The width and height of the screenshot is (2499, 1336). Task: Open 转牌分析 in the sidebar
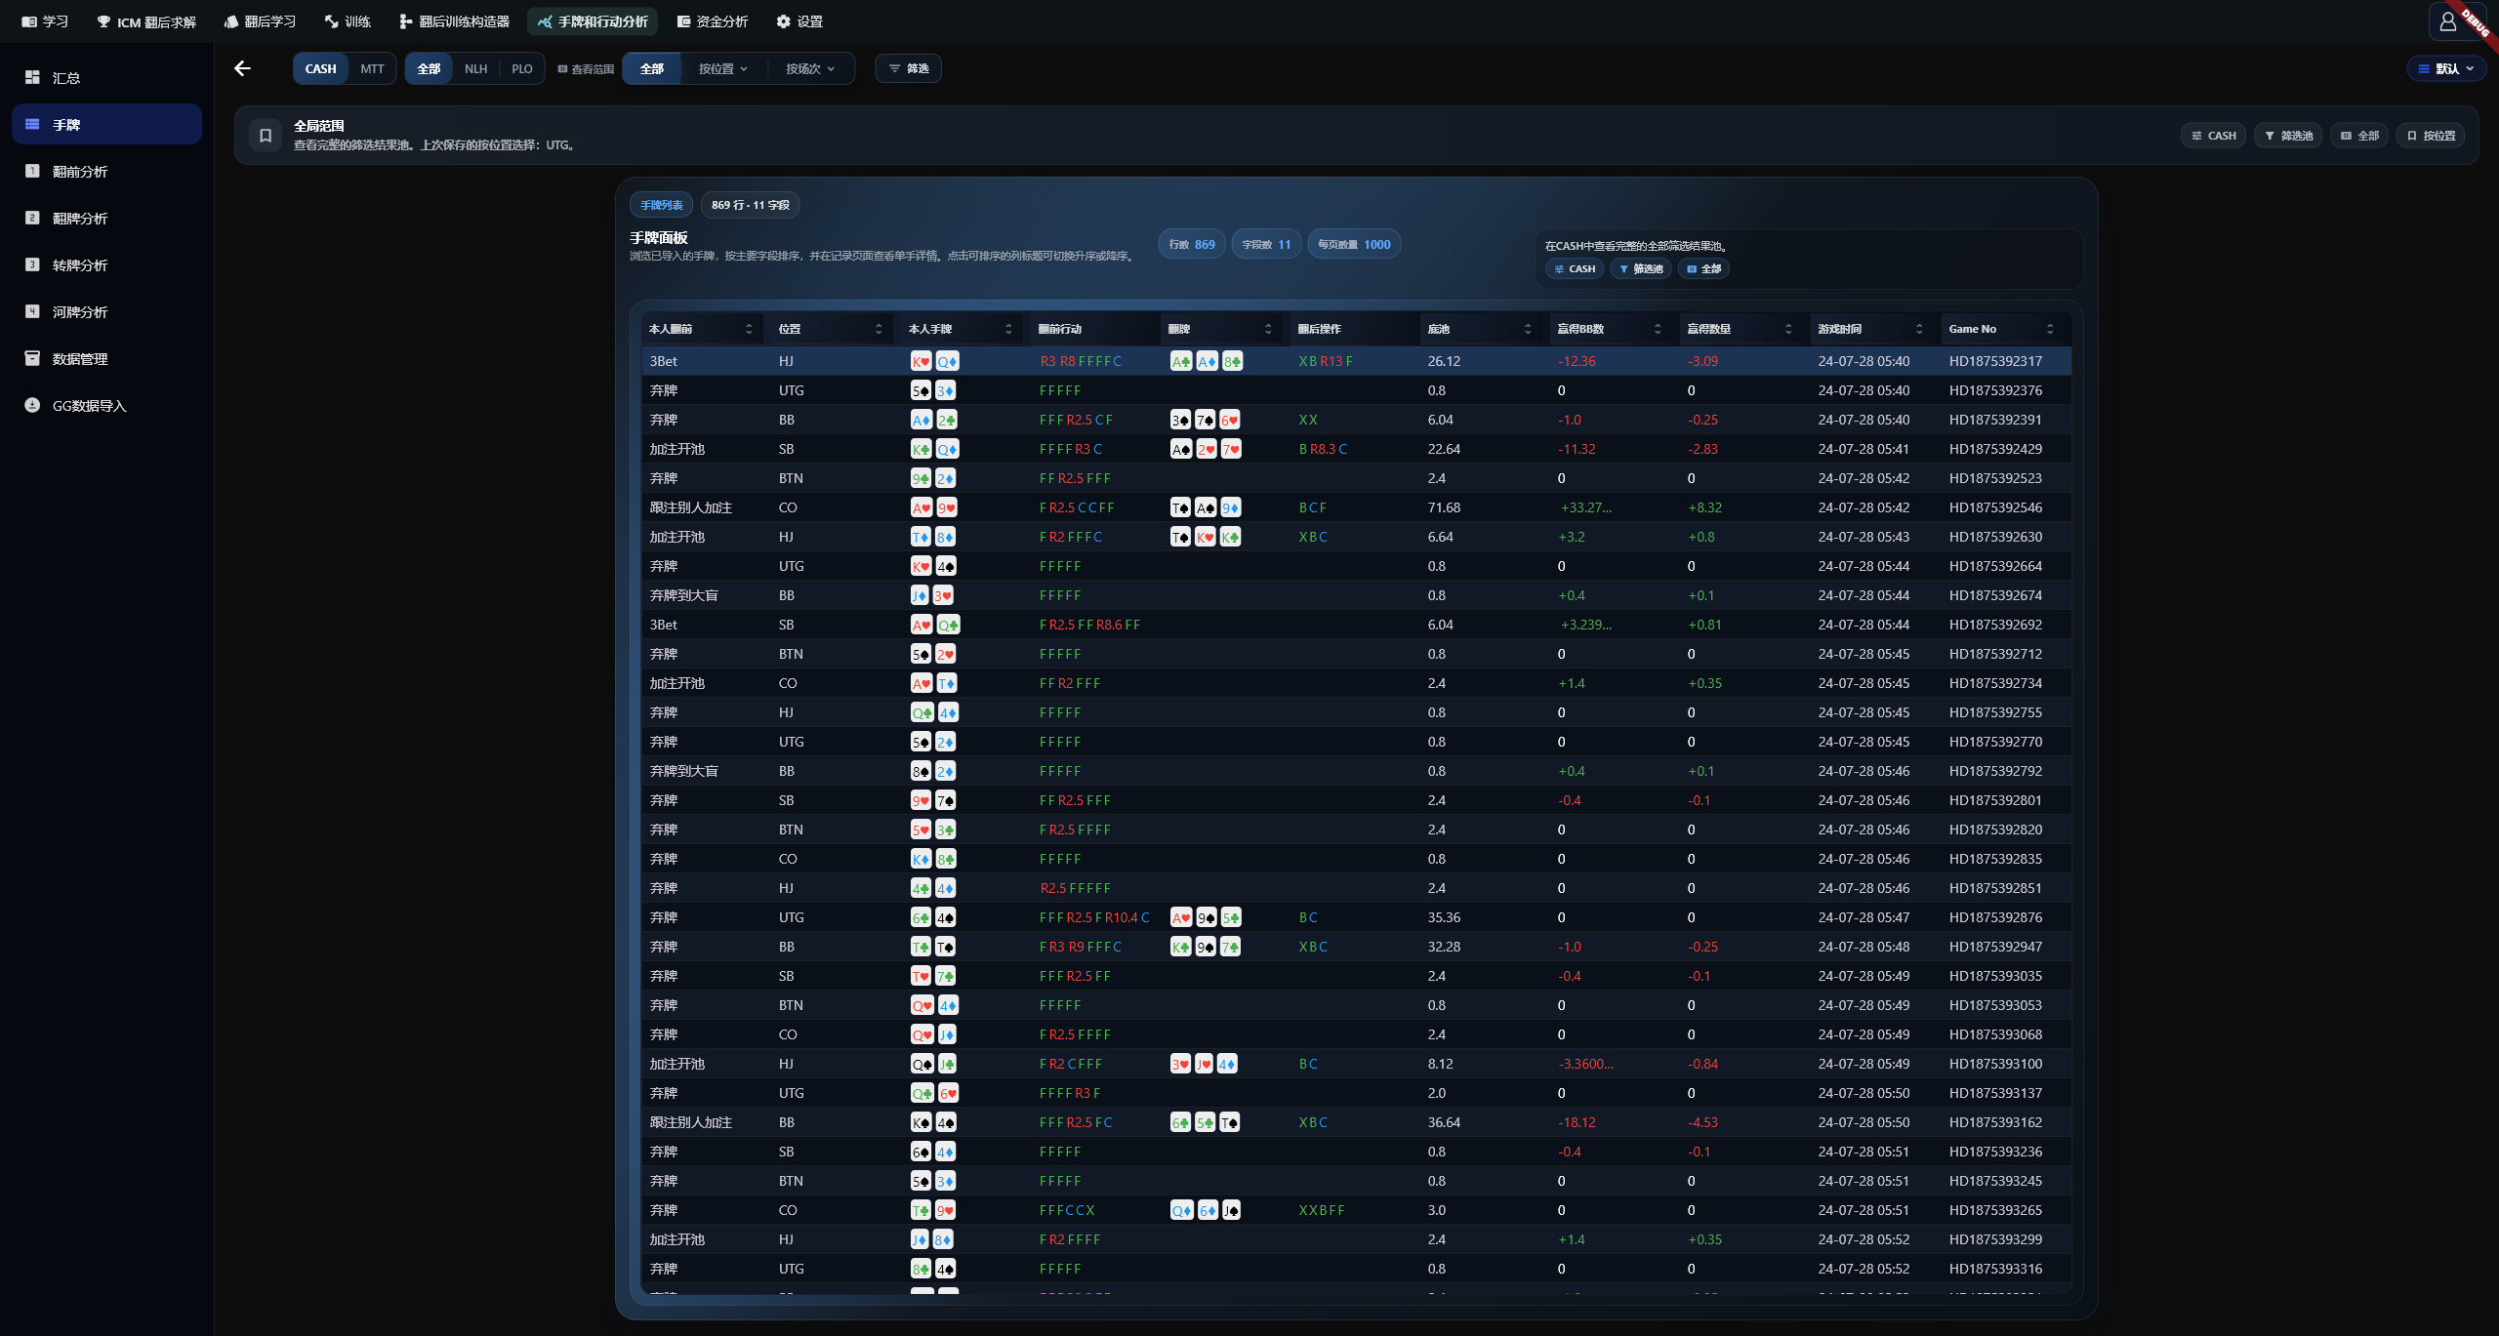[106, 264]
